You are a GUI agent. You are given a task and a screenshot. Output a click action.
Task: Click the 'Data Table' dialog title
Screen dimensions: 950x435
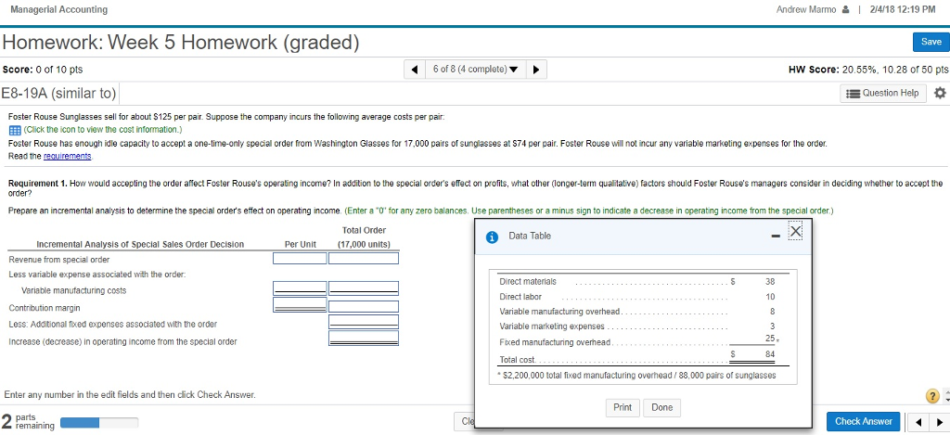pos(530,236)
